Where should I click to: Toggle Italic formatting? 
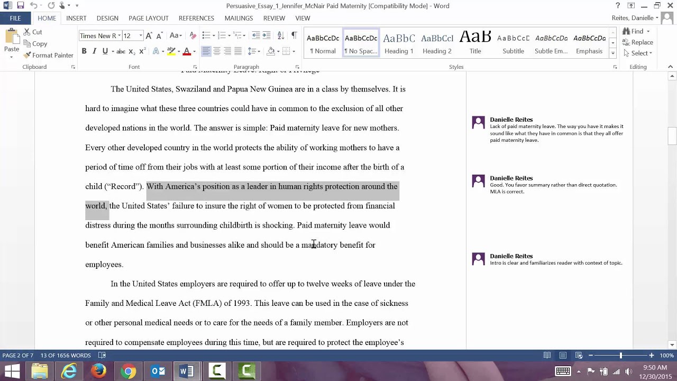click(94, 51)
